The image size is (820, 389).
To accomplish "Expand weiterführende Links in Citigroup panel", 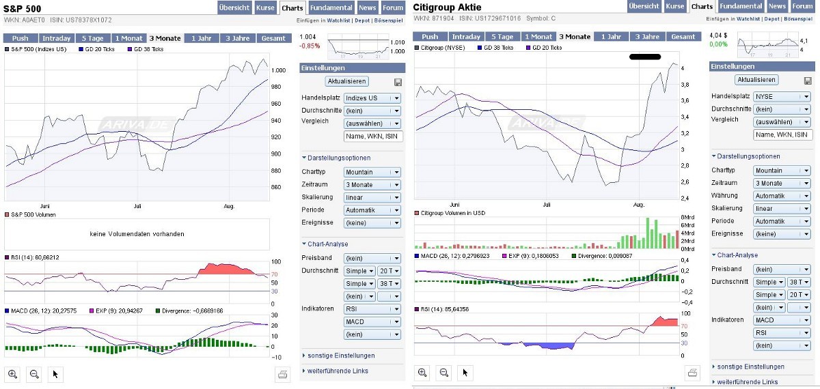I will click(745, 381).
